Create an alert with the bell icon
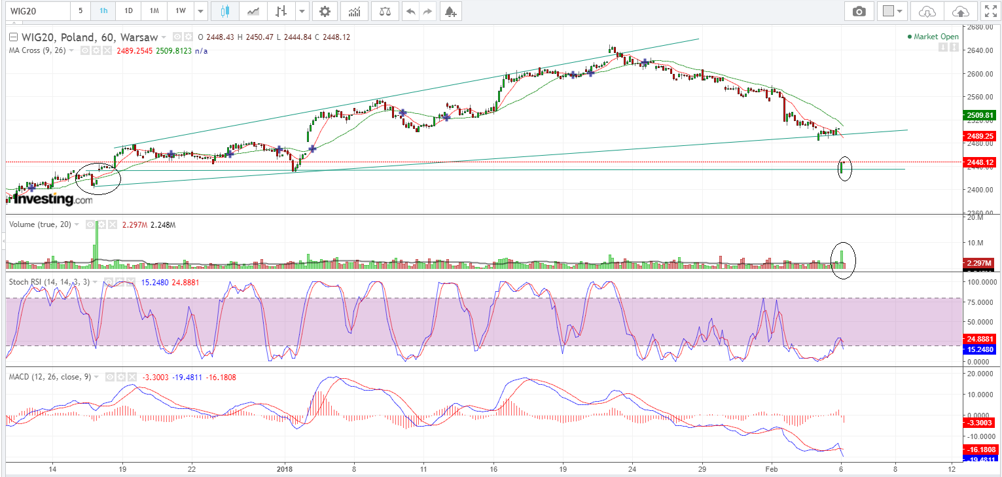Viewport: 1002px width, 477px height. point(450,11)
